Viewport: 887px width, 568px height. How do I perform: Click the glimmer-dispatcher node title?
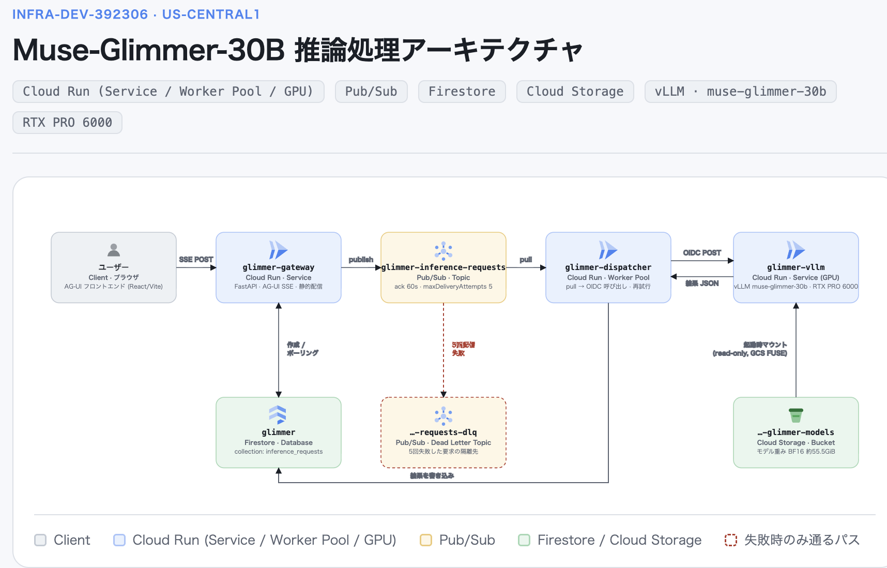point(608,267)
